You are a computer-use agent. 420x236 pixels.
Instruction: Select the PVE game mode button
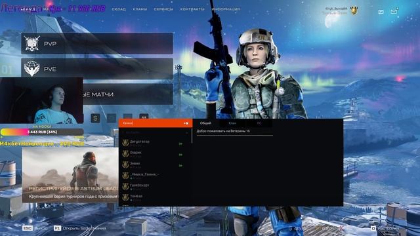[x=97, y=69]
